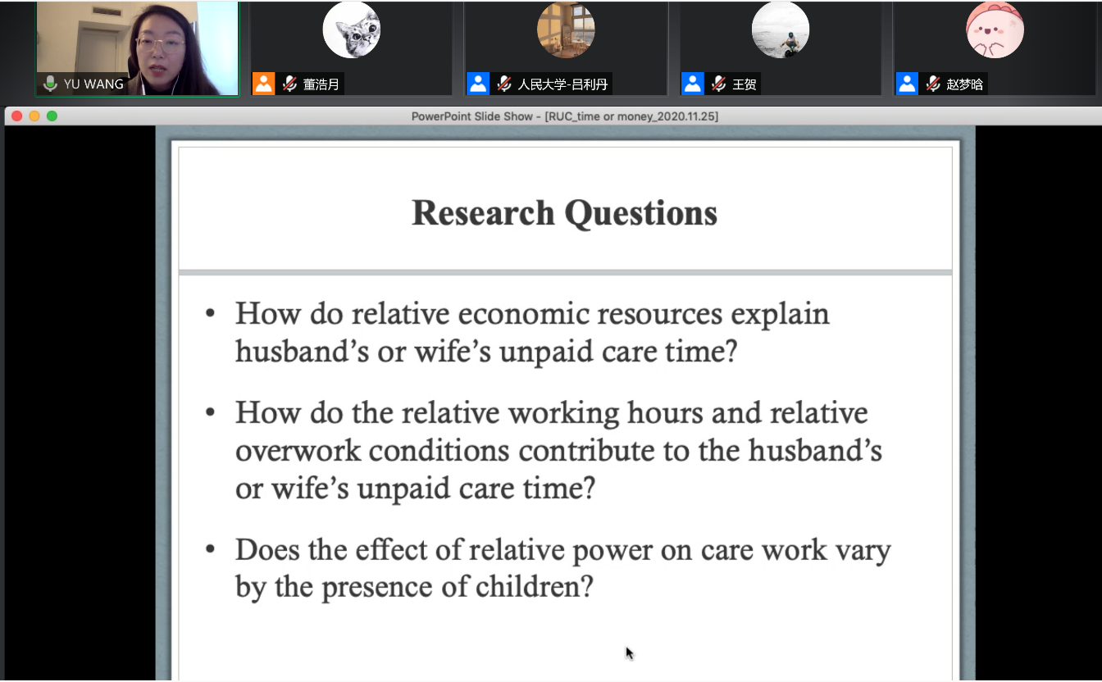
Task: Click the PowerPoint Slide Show title text
Action: coord(564,116)
